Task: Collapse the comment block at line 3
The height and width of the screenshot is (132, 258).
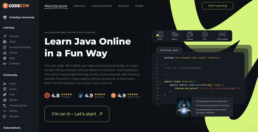Action: [160, 64]
